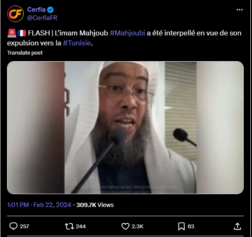
Task: Bookmark the post with the bookmark icon
Action: tap(181, 227)
